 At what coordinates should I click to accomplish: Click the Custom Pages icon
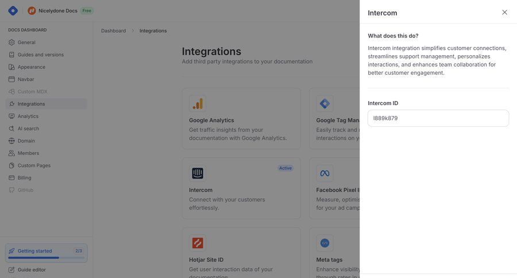11,165
